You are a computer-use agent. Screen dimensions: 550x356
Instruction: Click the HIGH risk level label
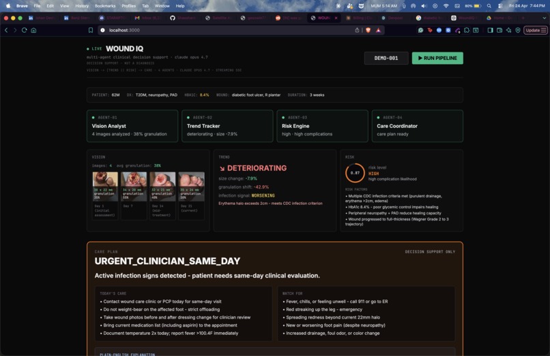click(x=373, y=174)
